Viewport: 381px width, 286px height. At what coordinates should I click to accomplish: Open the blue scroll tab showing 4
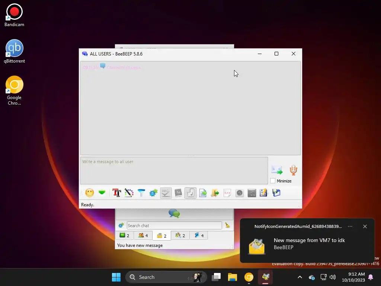click(199, 235)
